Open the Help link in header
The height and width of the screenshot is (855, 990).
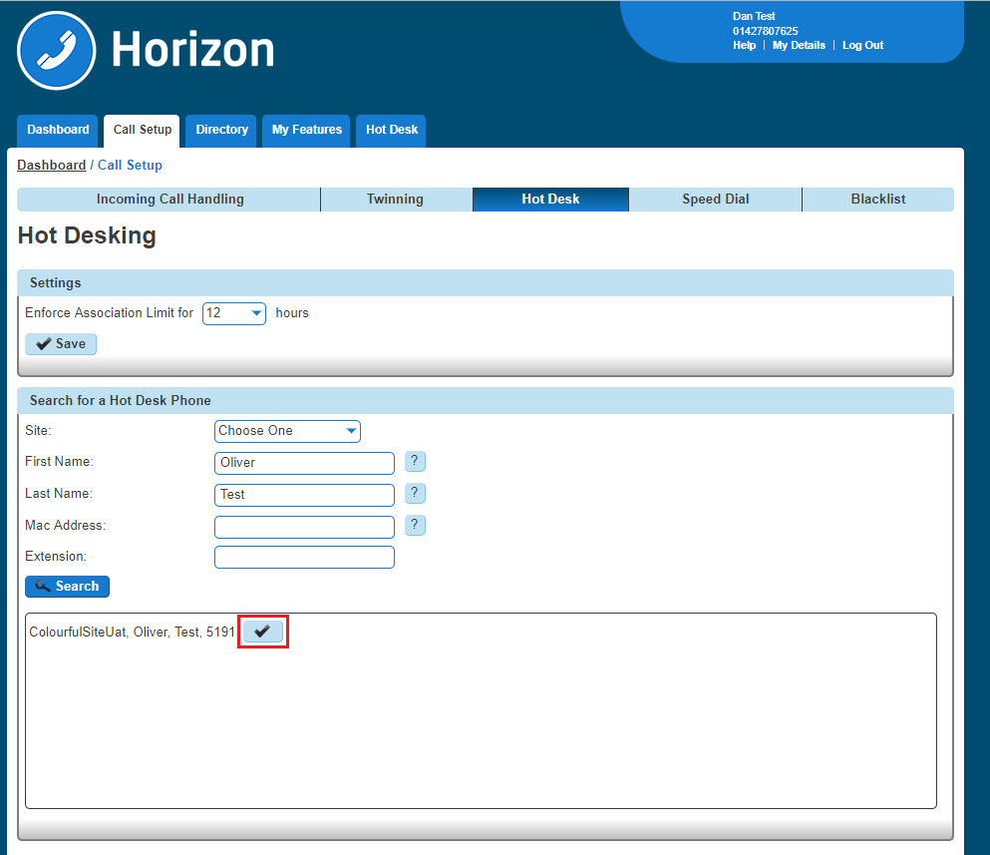click(744, 46)
